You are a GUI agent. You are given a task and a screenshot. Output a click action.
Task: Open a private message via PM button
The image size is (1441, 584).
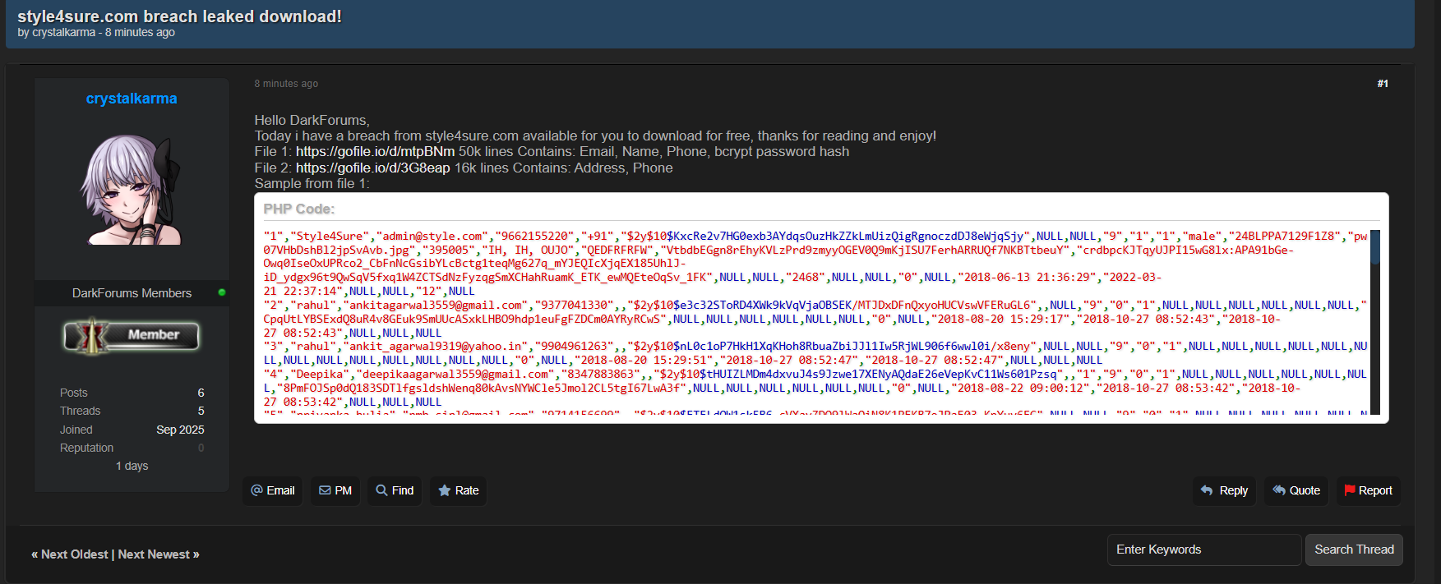pos(335,490)
